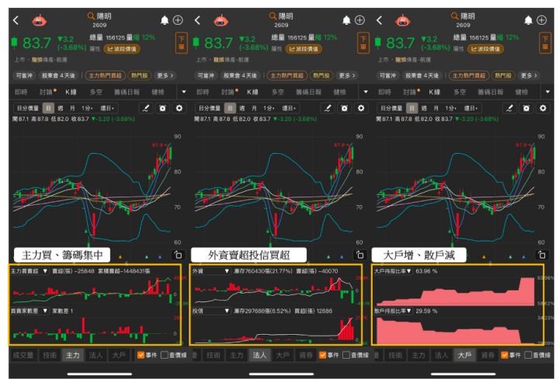Check 查價線 checkbox in the left screen
The image size is (559, 386).
[165, 355]
